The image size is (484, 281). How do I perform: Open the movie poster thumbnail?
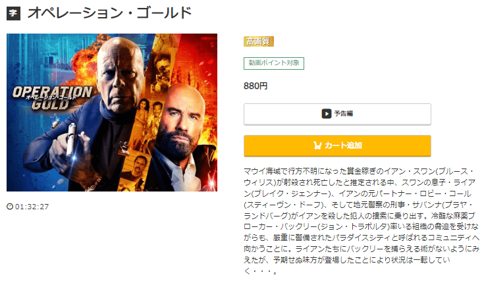[112, 113]
